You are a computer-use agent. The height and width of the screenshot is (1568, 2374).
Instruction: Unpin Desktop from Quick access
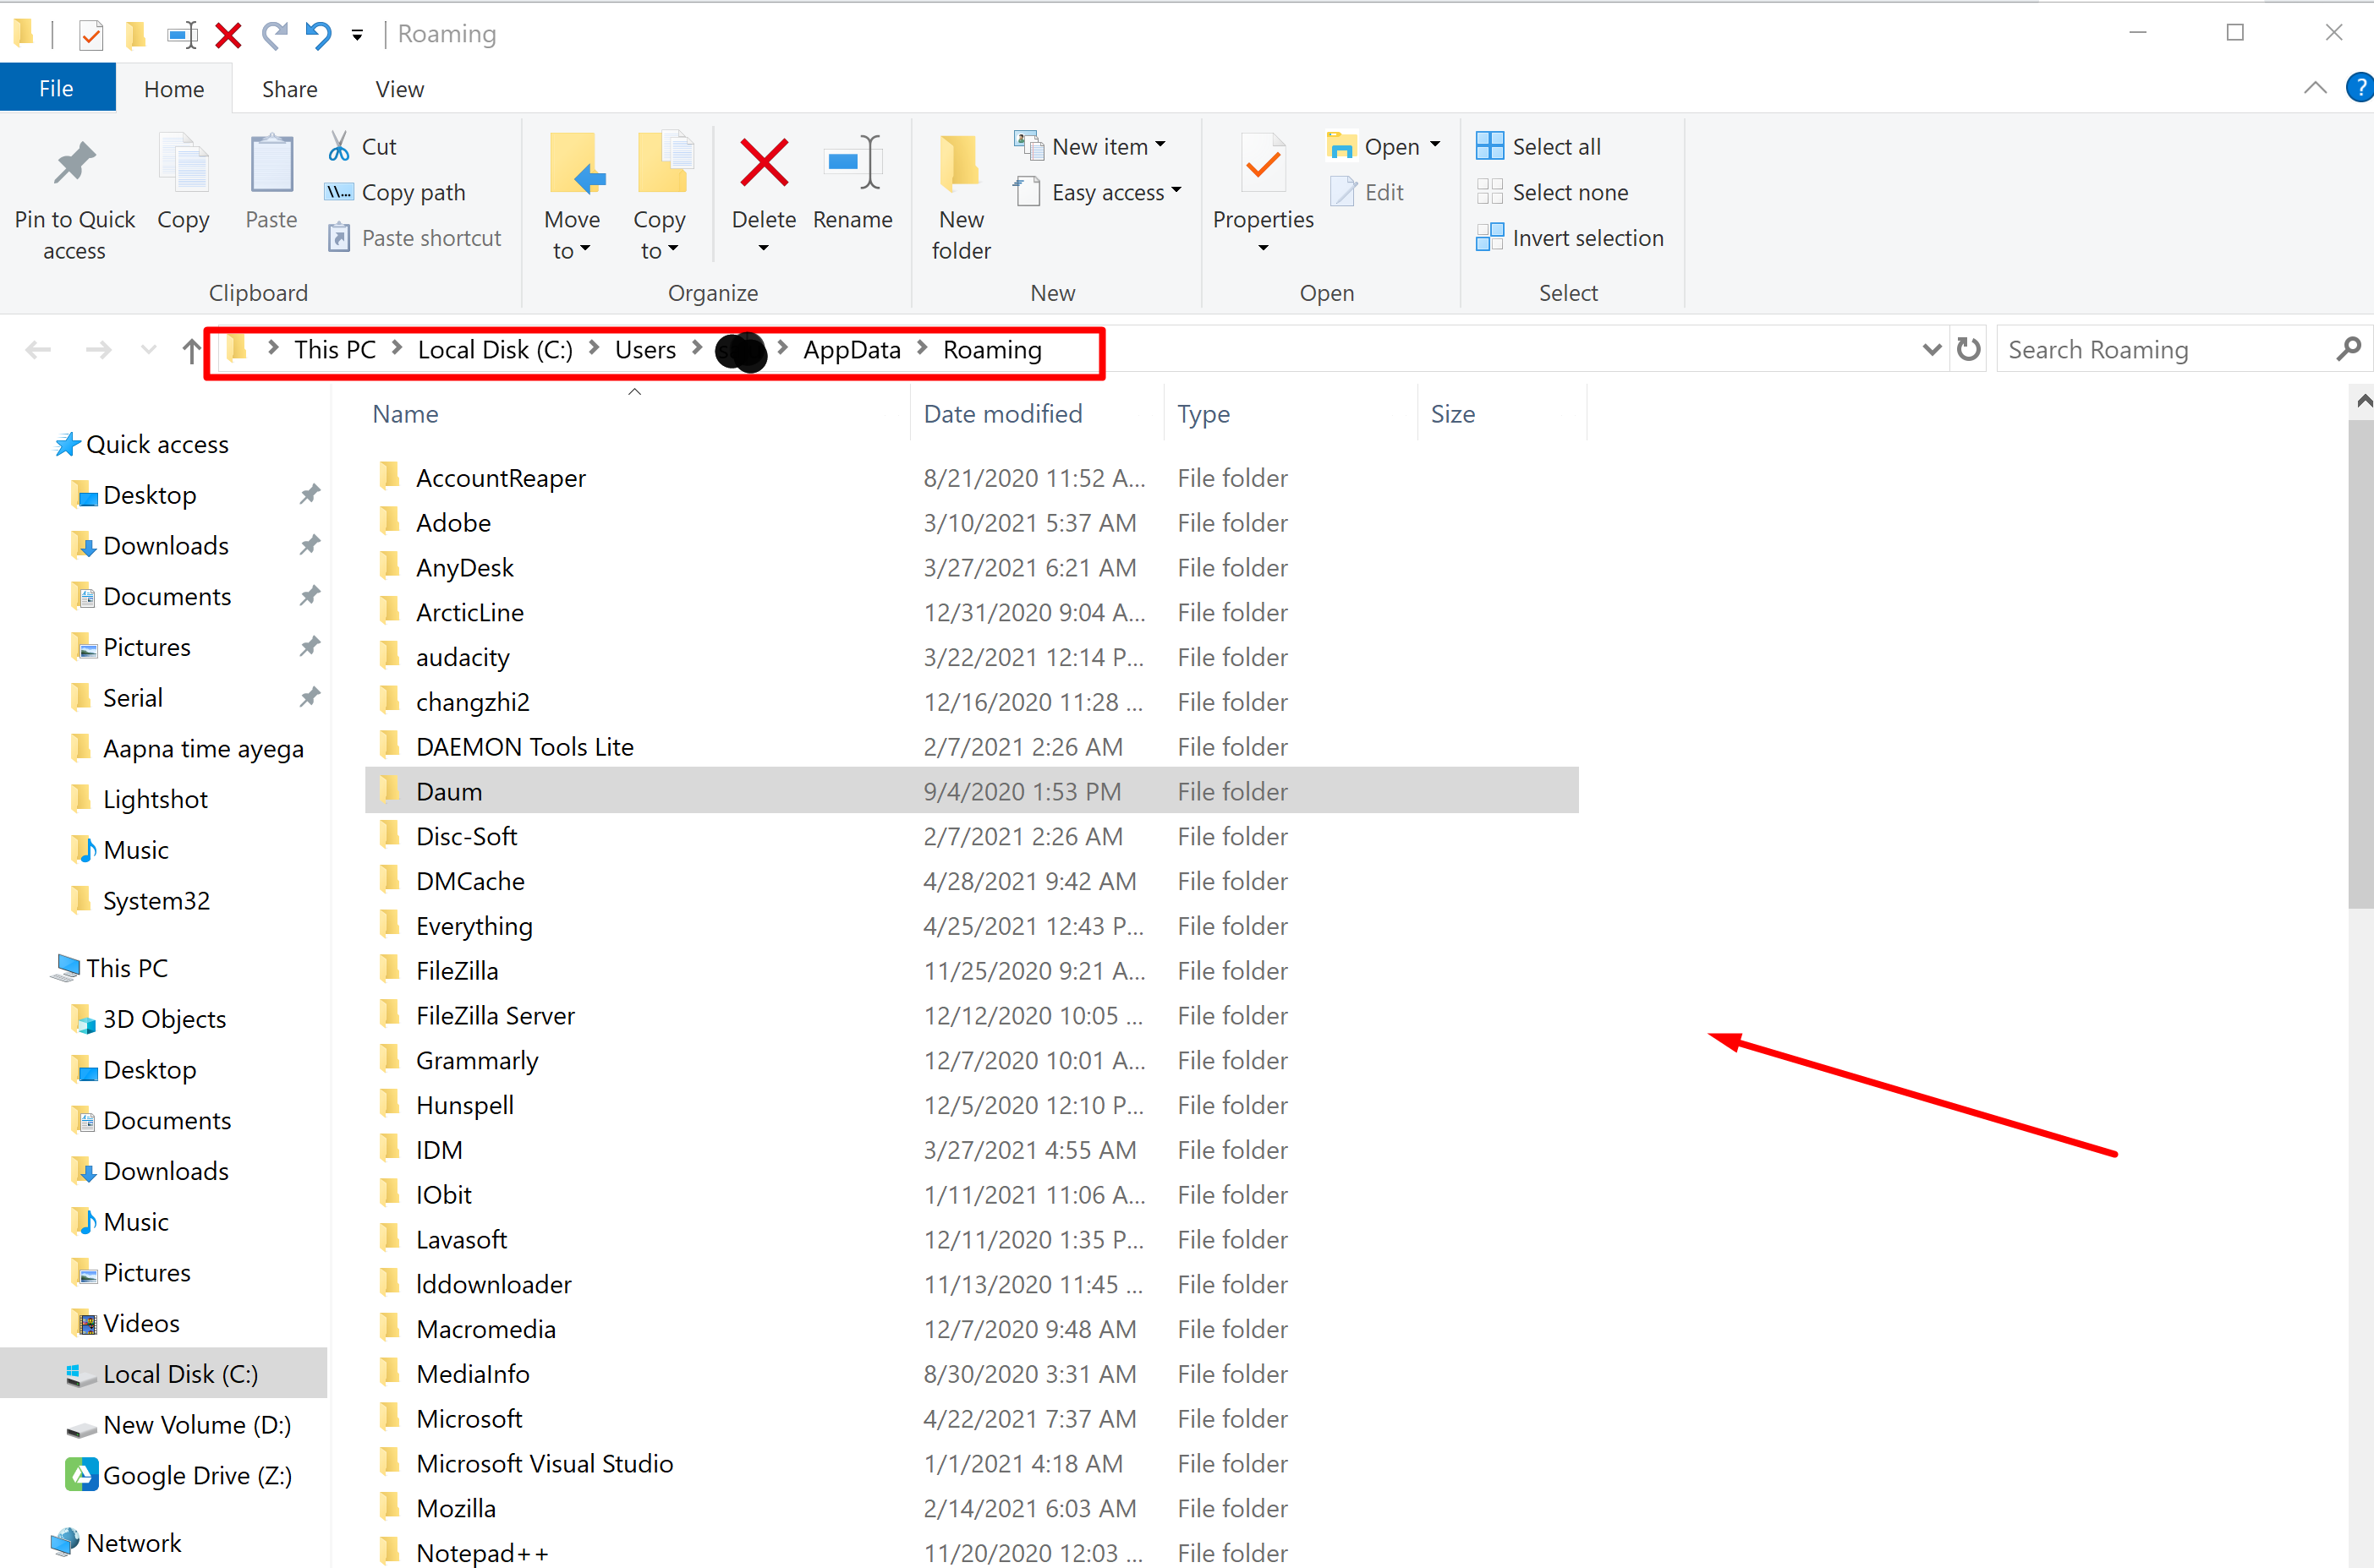click(x=310, y=494)
